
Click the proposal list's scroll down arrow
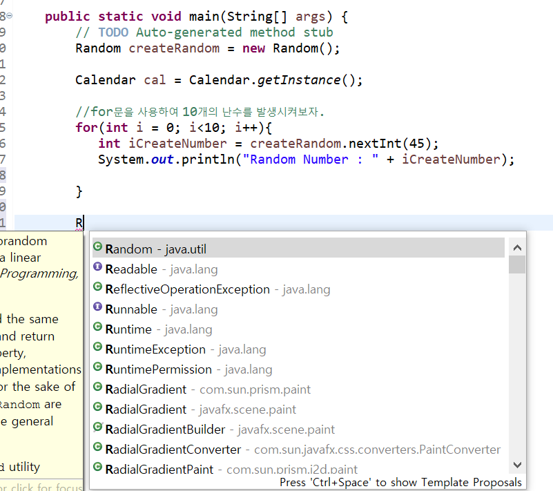(x=516, y=466)
